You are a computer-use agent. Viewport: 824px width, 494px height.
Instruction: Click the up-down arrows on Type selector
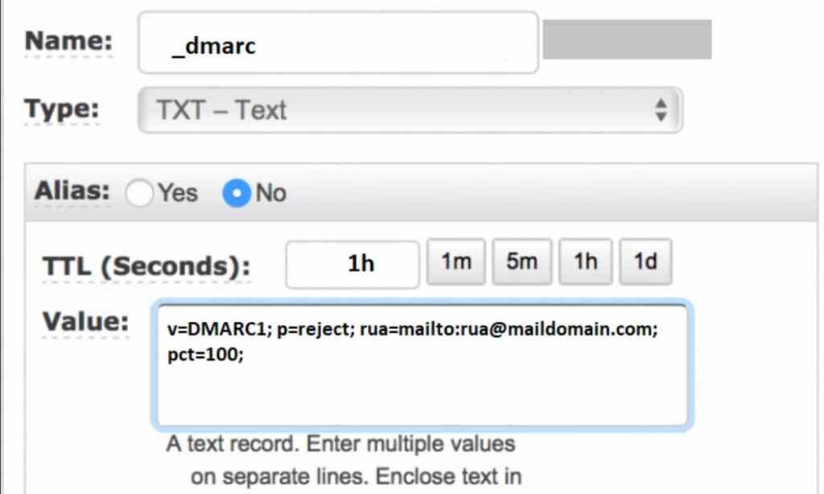click(661, 110)
